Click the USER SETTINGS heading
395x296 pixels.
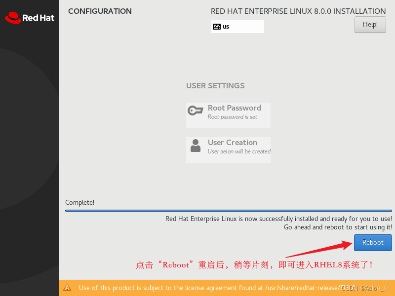tap(215, 86)
